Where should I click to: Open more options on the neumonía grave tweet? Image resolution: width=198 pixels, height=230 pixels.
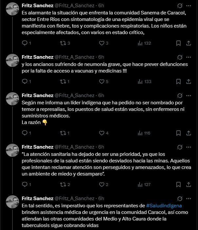pos(189,57)
